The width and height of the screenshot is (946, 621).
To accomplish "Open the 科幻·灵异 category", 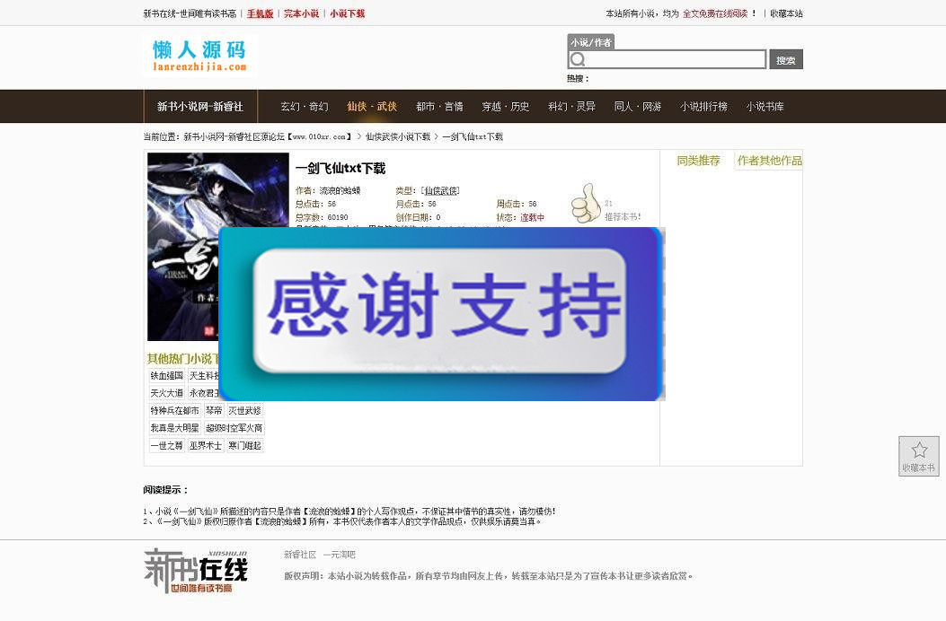I will [x=571, y=106].
